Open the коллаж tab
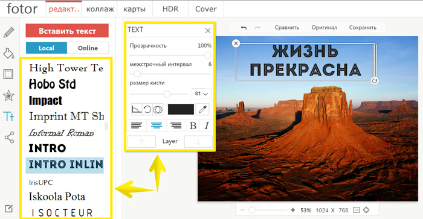423x219 pixels. 100,9
